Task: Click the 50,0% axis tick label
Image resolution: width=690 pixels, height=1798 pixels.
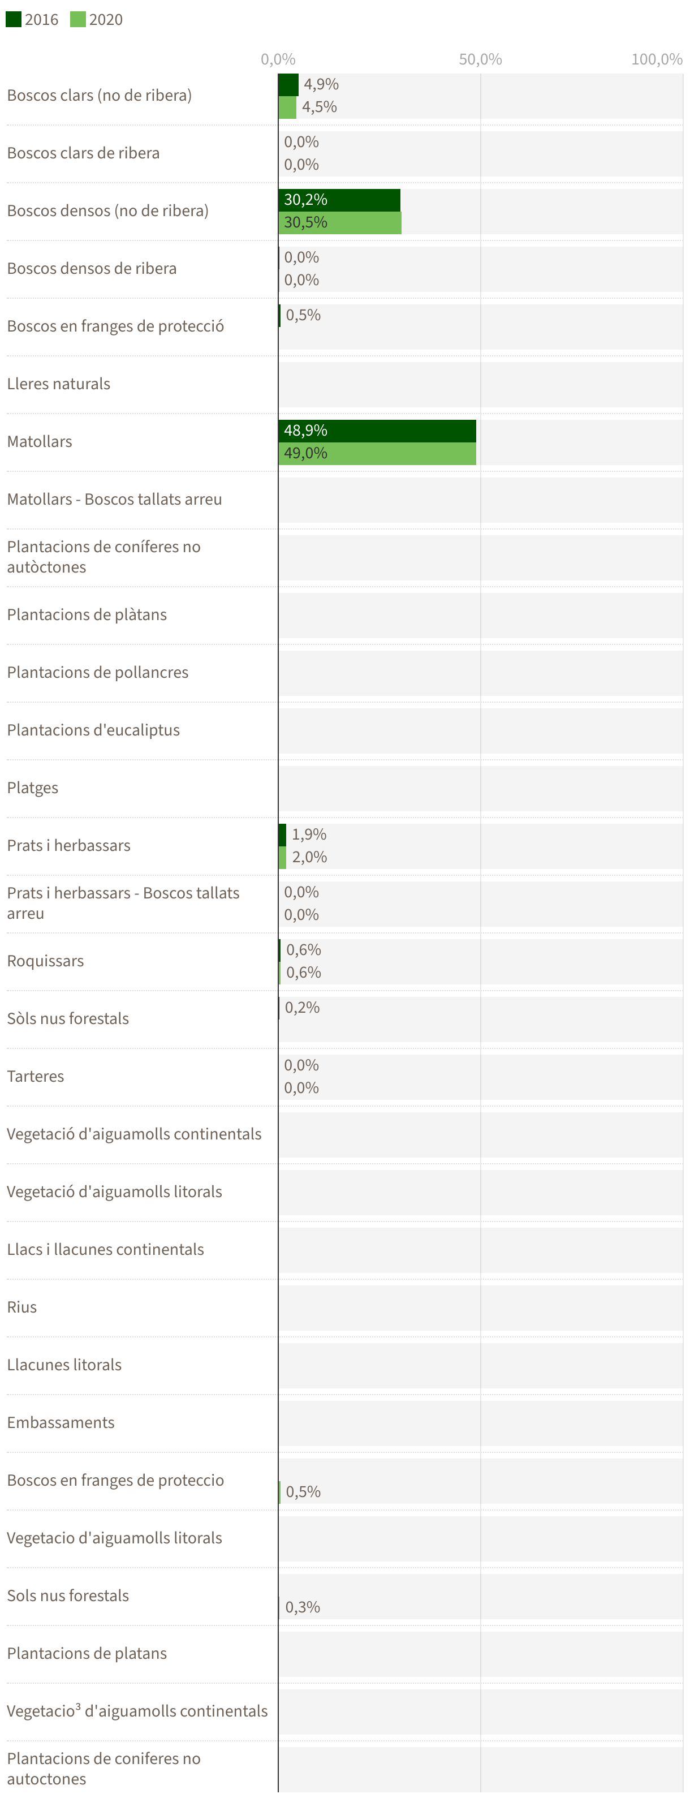Action: click(480, 59)
